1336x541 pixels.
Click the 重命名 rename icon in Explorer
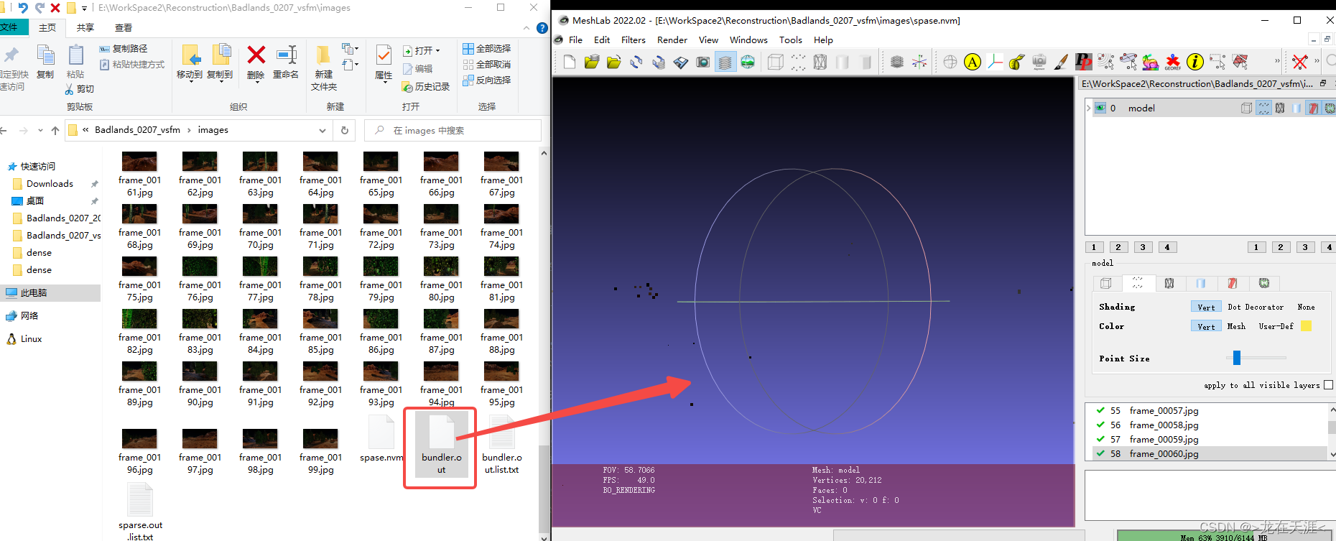[x=286, y=61]
